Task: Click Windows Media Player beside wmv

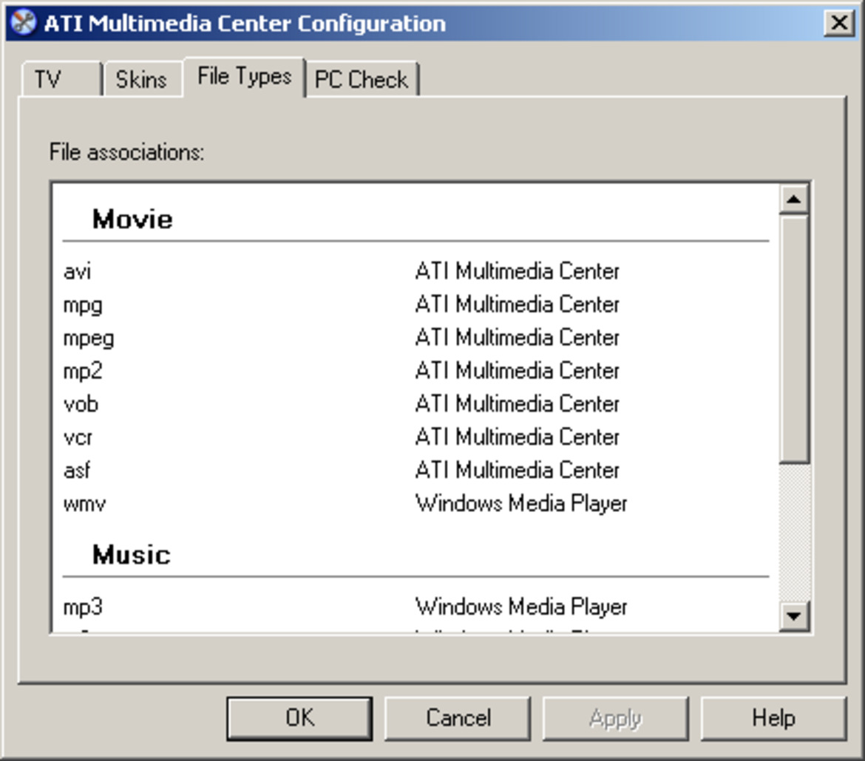Action: [x=521, y=503]
